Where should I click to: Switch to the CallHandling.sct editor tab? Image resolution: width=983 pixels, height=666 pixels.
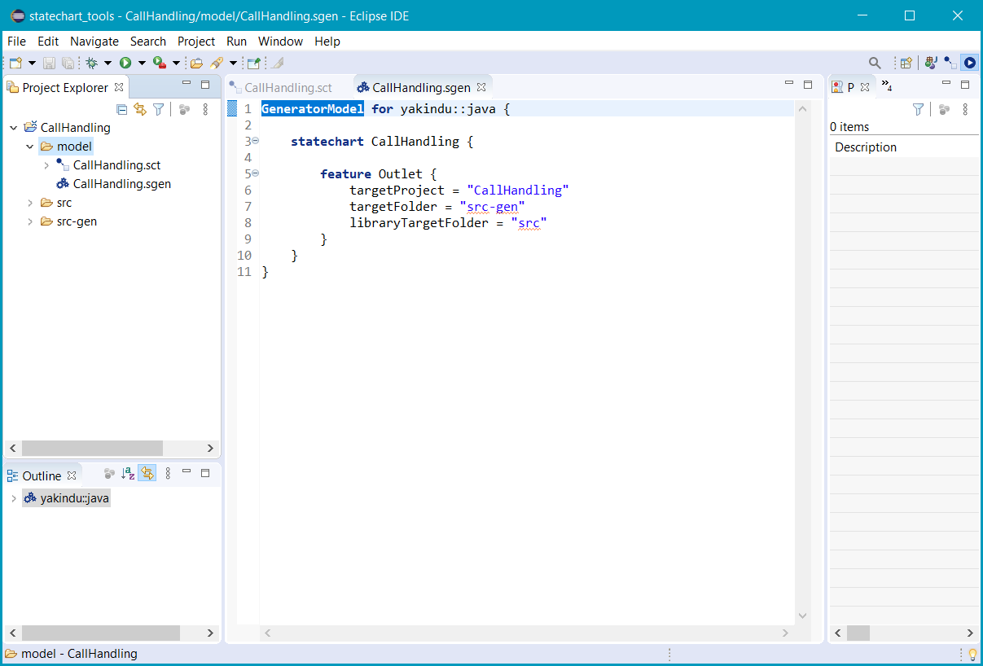click(x=281, y=87)
